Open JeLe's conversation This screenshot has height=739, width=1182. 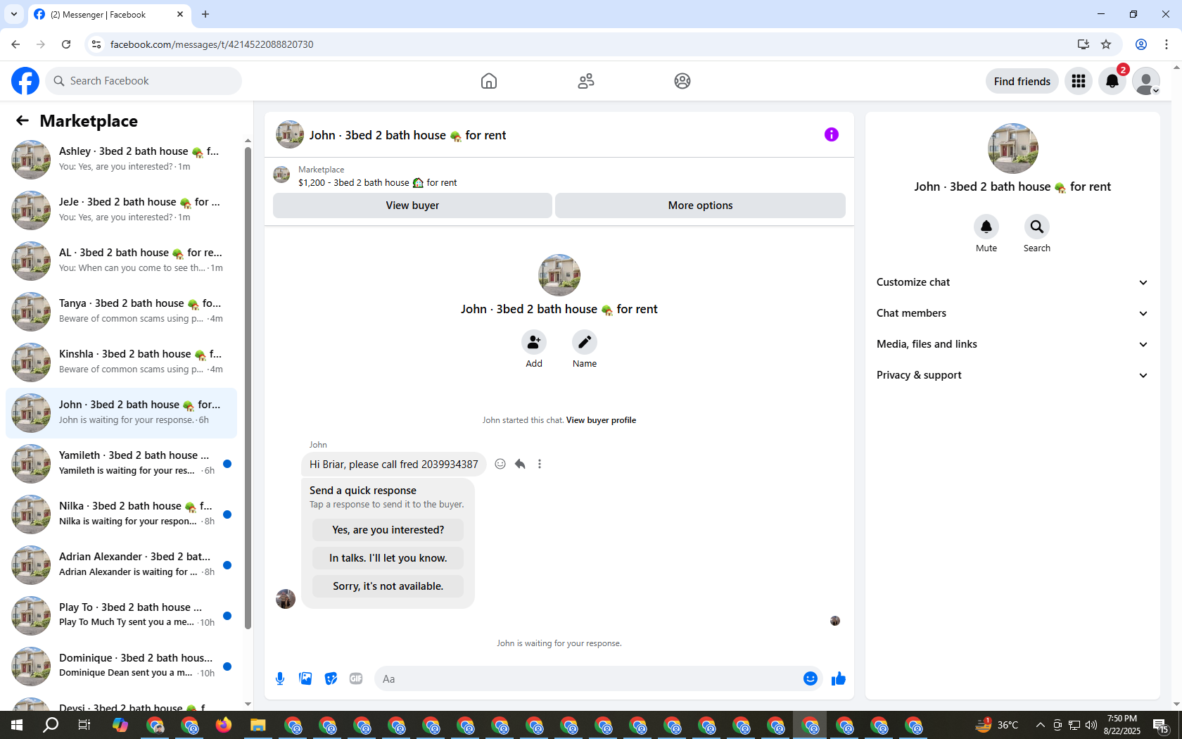121,210
